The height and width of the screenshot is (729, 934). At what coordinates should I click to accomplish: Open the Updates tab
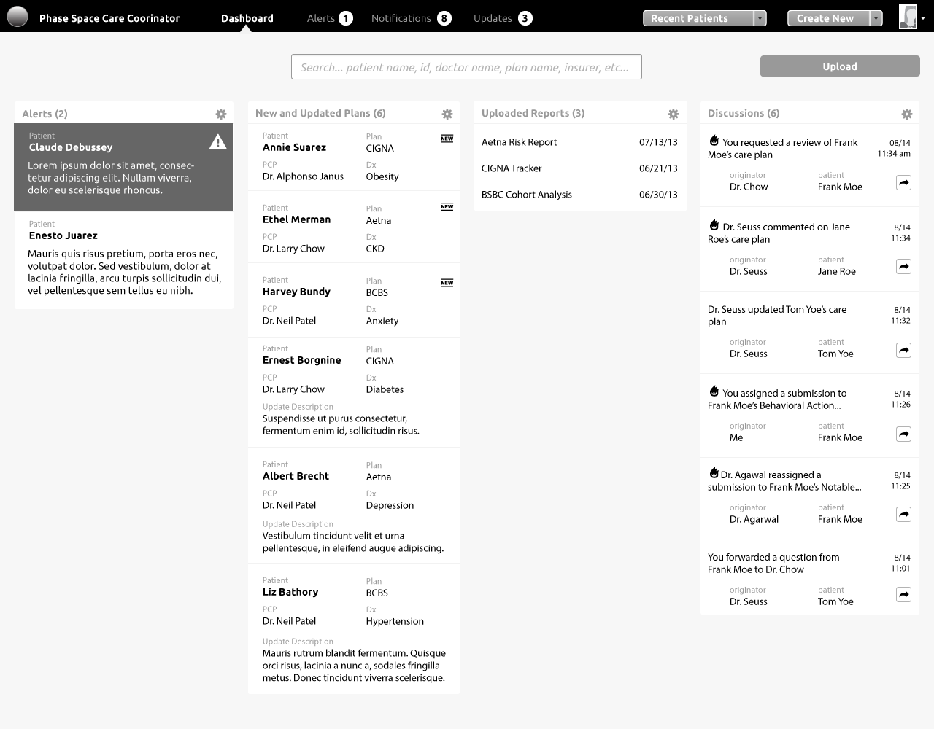pyautogui.click(x=493, y=18)
